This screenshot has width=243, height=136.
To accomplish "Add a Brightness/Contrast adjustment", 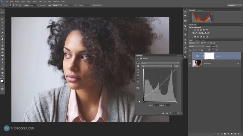I will (x=195, y=30).
